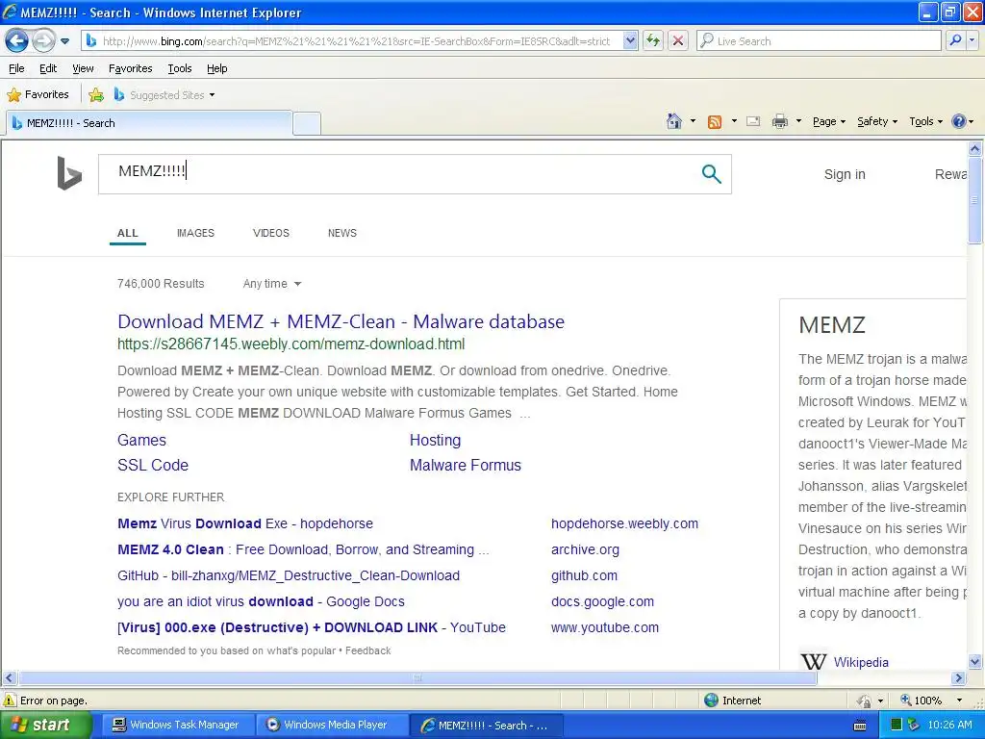Image resolution: width=985 pixels, height=739 pixels.
Task: Click the Feedback link under Explore Further
Action: (368, 651)
